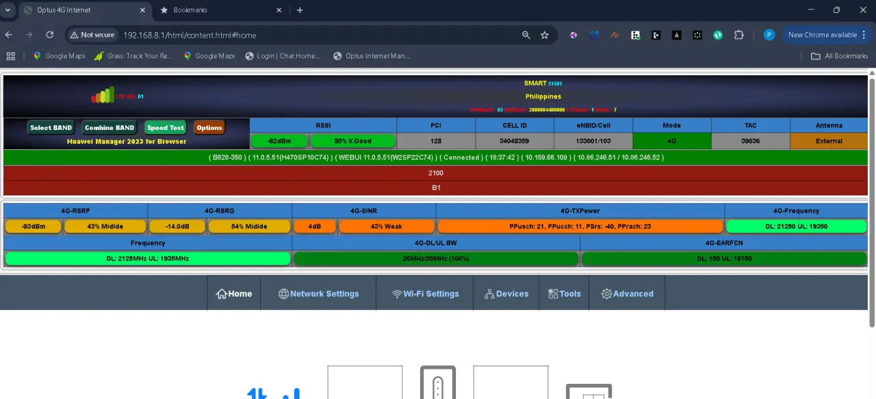Screen dimensions: 876x399
Task: Click the 133001/103 eNBID/Cell value
Action: 593,141
